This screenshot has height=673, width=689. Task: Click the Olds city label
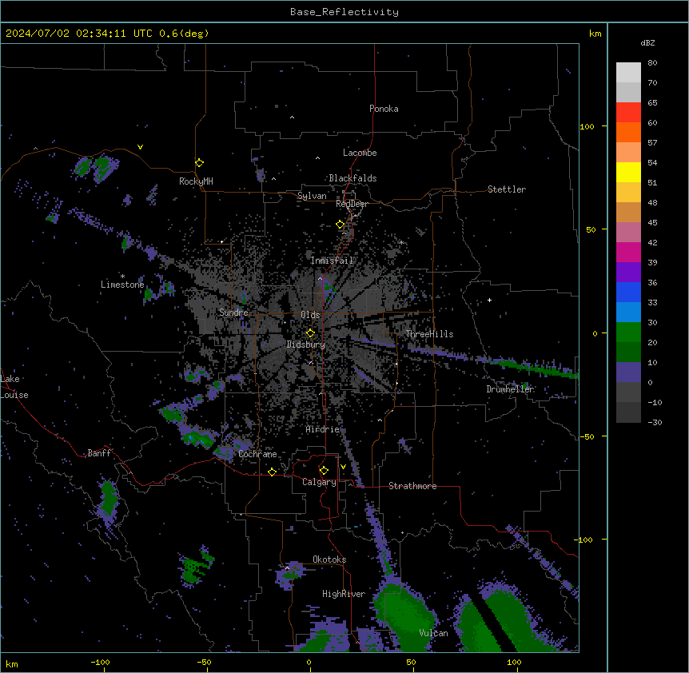point(310,315)
